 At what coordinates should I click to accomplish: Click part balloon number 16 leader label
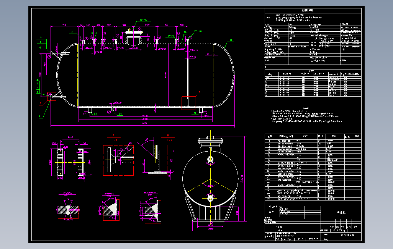pos(185,32)
